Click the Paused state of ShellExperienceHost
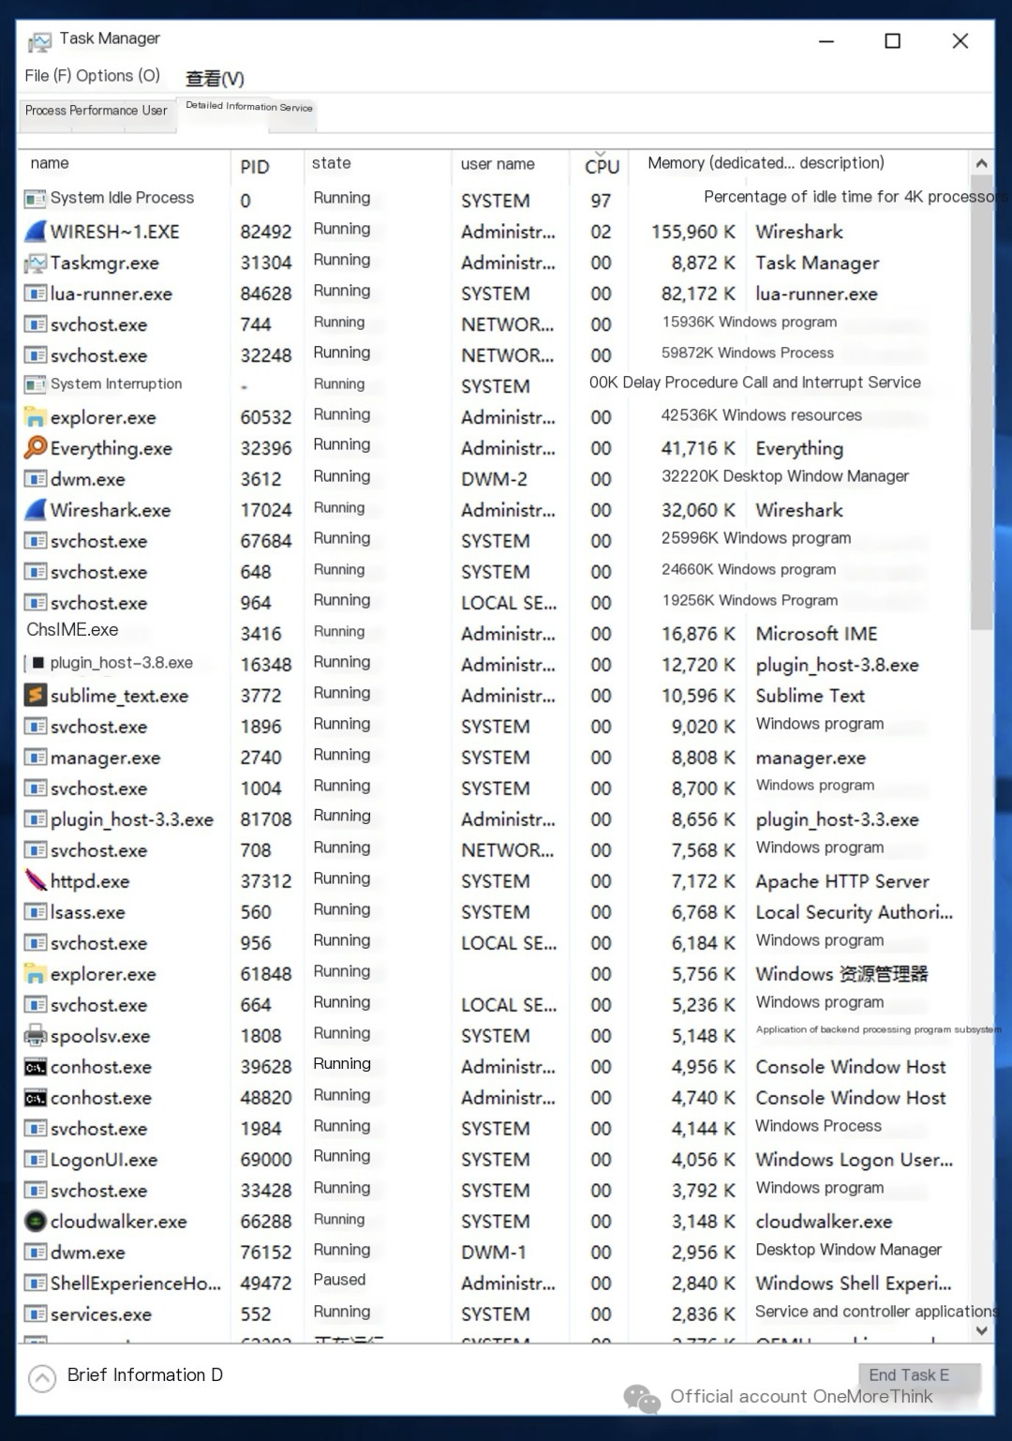Screen dimensions: 1012x1441 coord(339,1280)
